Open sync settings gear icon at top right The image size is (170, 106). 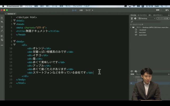tap(167, 10)
